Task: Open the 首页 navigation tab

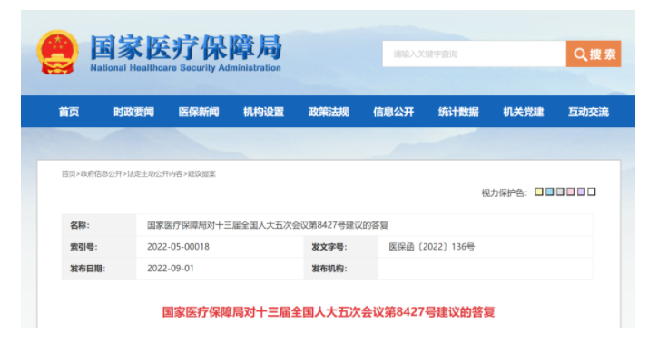Action: point(69,112)
